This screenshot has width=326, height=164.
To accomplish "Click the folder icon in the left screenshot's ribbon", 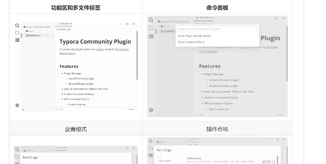I will [17, 32].
